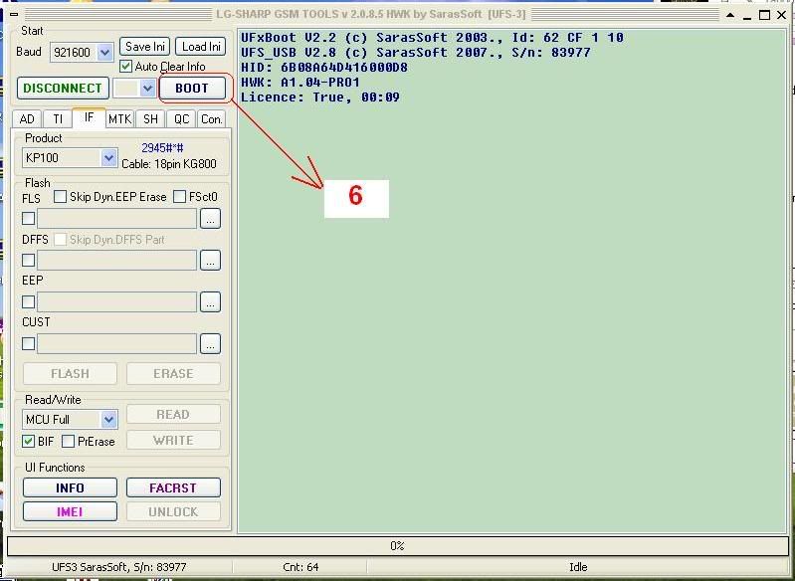Screen dimensions: 795x581
Task: Select the IF tab
Action: click(x=89, y=117)
